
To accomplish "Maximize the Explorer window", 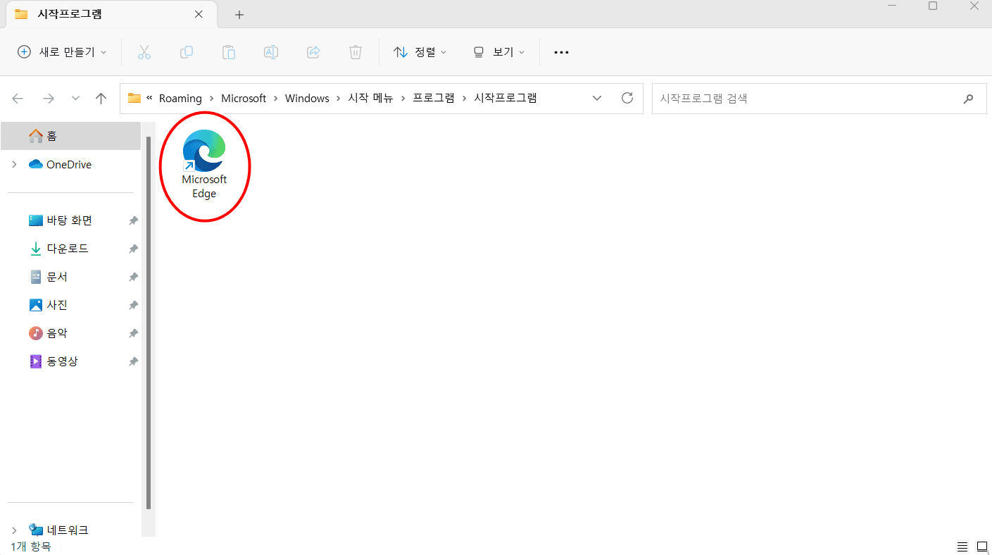I will coord(933,6).
